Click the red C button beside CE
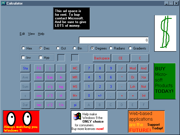This screenshot has width=180, height=135. pyautogui.click(x=140, y=58)
